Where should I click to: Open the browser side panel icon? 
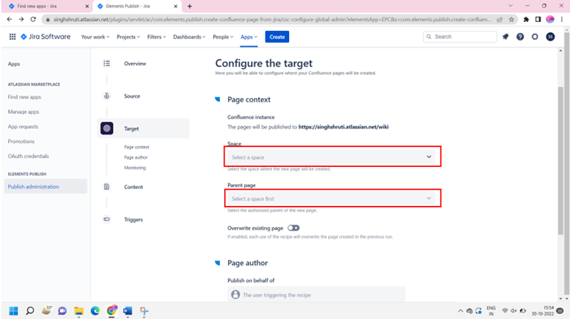click(538, 19)
